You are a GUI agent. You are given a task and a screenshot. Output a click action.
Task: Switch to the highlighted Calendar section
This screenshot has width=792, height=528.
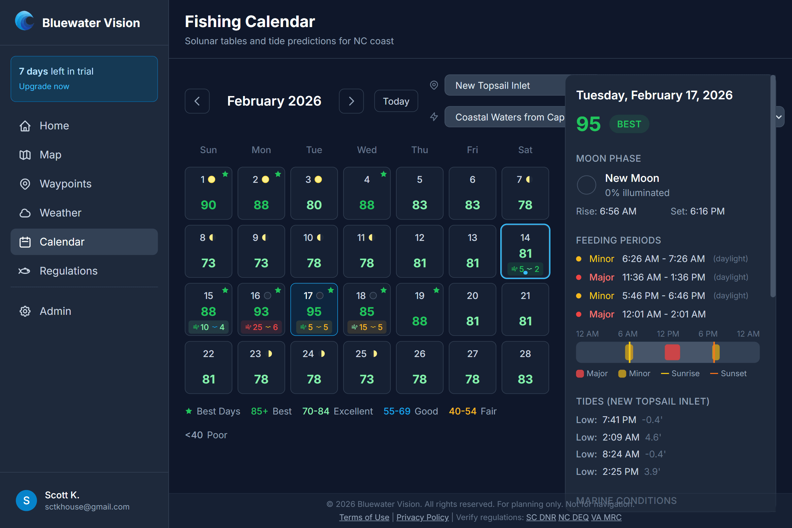coord(62,242)
